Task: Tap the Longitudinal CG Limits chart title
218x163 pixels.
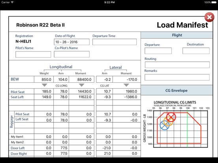Action: (175, 102)
